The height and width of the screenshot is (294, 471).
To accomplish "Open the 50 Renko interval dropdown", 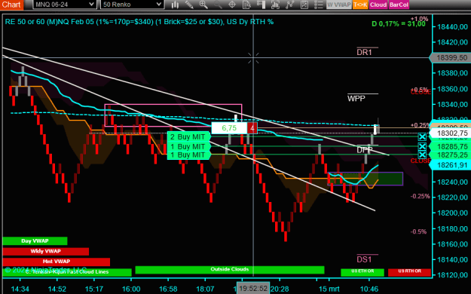I will tap(132, 5).
